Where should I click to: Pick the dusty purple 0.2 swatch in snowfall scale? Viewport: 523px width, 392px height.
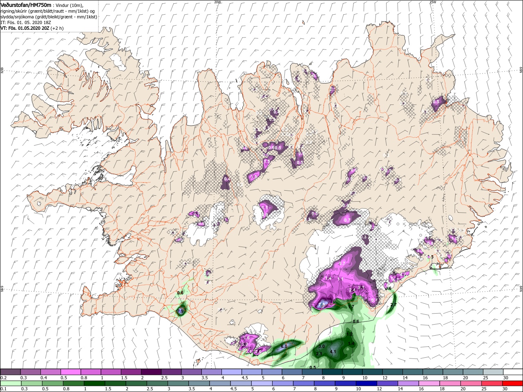(x=10, y=372)
